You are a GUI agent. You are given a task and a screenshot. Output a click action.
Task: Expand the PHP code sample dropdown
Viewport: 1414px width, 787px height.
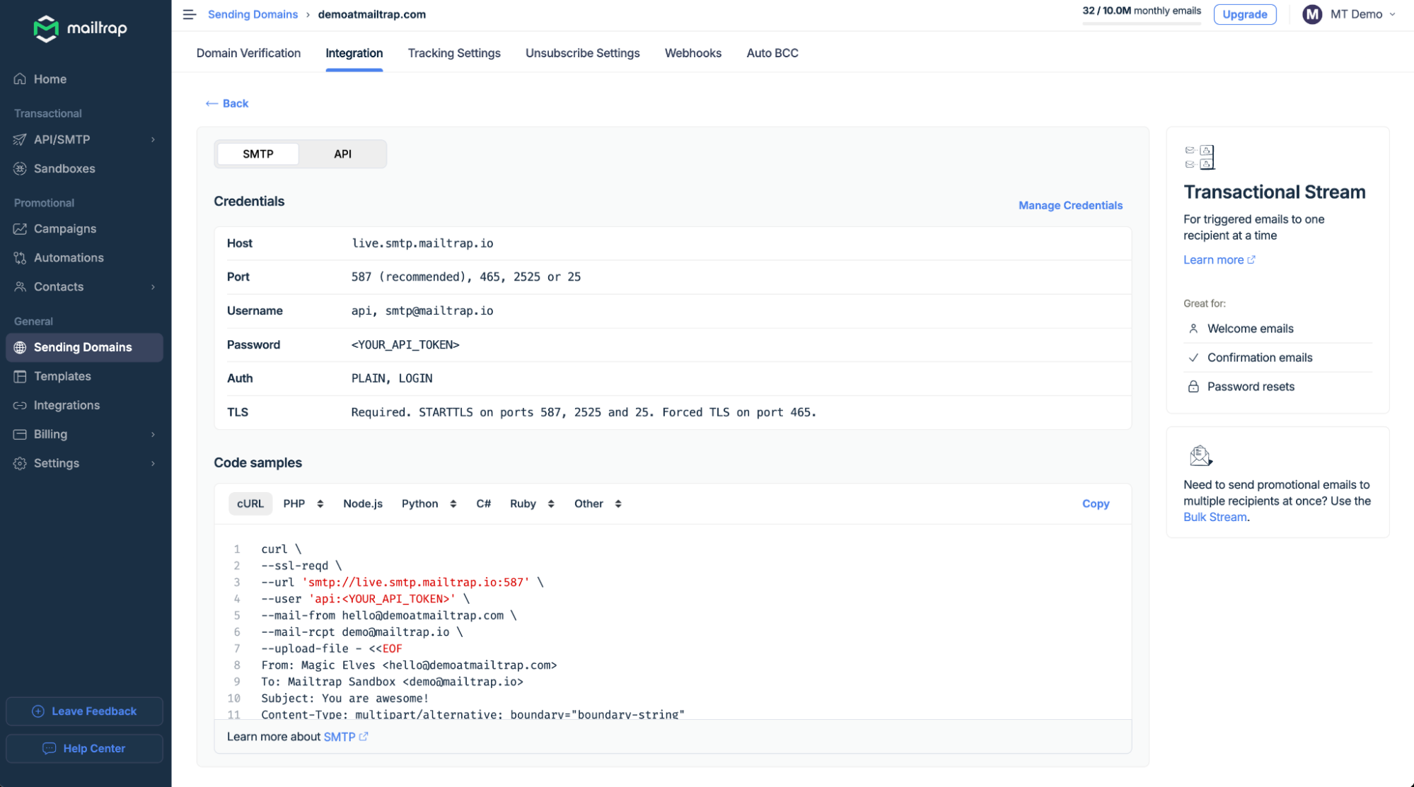(x=303, y=503)
